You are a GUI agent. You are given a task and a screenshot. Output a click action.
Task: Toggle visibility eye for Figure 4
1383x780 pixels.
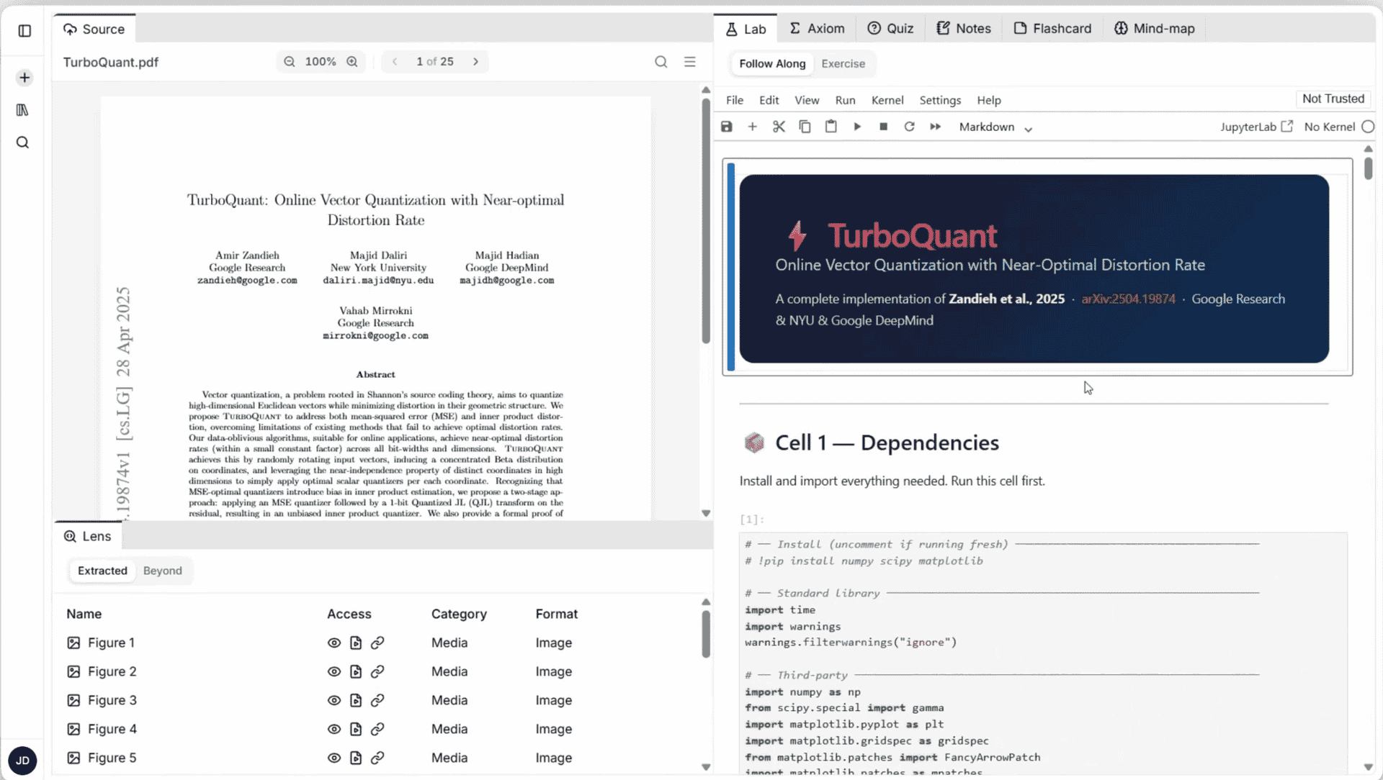334,729
